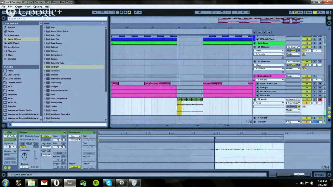Open the computer MIDI keyboard toggle icon
The width and height of the screenshot is (333, 187).
point(295,12)
